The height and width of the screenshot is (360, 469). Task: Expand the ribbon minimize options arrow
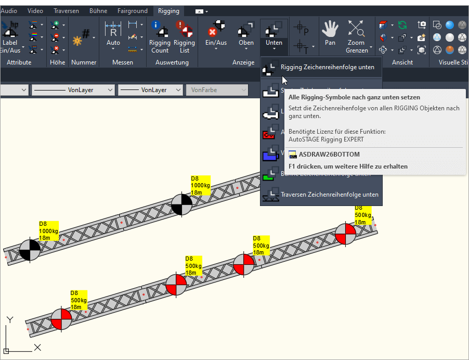(x=207, y=11)
